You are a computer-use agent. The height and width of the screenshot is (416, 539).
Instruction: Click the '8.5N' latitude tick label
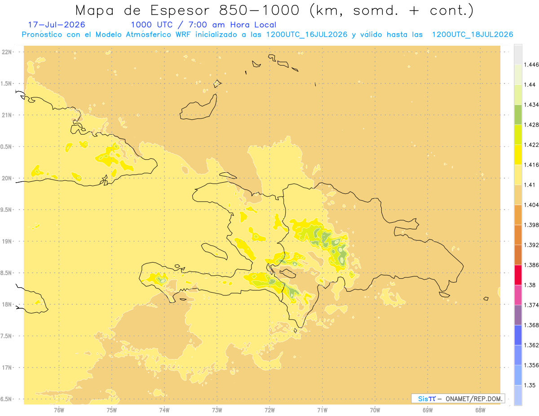tap(7, 273)
